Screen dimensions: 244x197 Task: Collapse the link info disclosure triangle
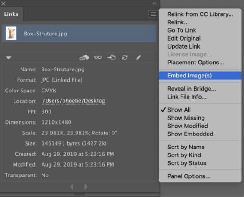(8, 58)
